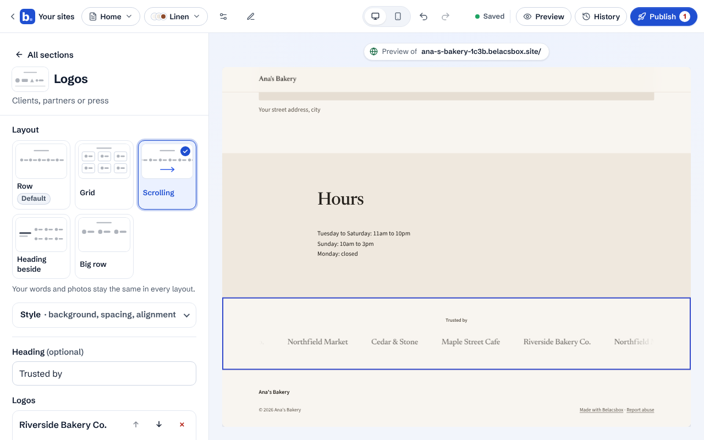
Task: Click the Hours heading in preview
Action: [x=340, y=199]
